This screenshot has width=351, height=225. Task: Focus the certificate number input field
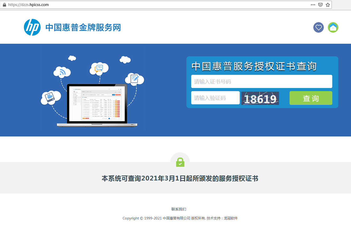pyautogui.click(x=262, y=81)
